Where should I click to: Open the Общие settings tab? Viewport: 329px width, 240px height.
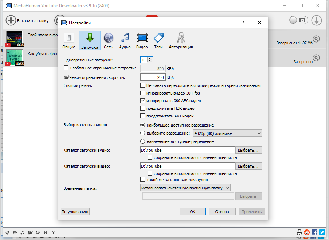coord(69,40)
